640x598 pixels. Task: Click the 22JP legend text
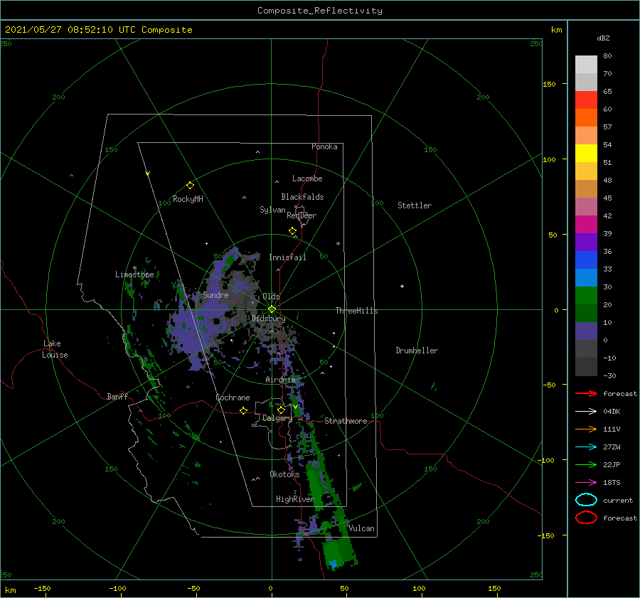point(612,464)
